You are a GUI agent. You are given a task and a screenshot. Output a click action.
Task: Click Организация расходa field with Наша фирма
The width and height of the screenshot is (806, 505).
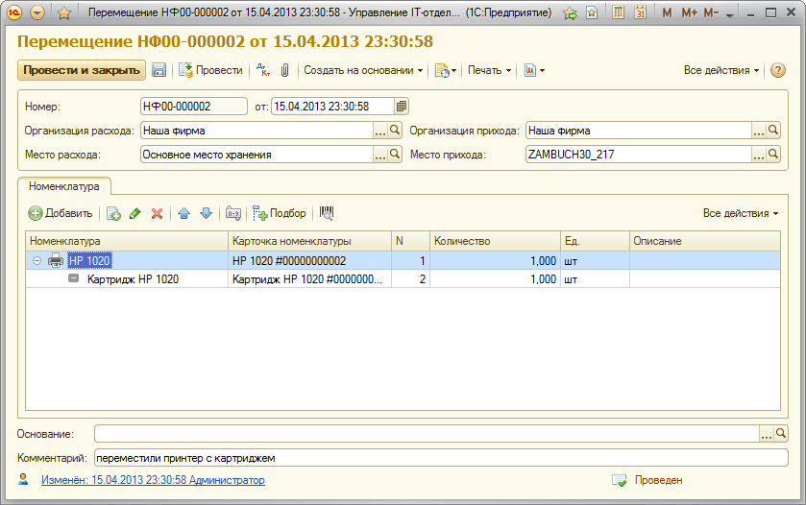click(x=257, y=131)
